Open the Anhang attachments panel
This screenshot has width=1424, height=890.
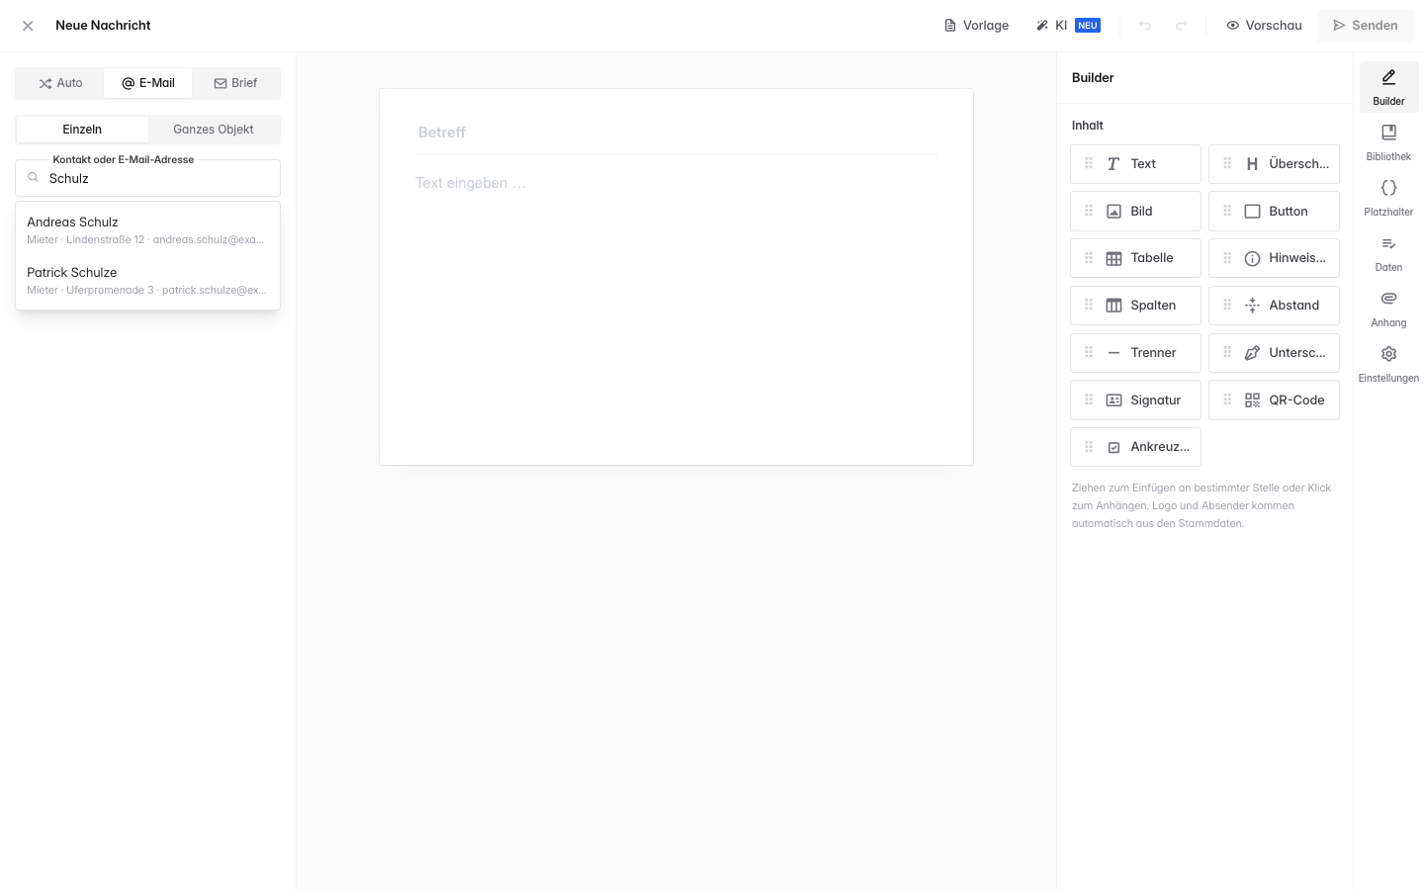[1388, 309]
